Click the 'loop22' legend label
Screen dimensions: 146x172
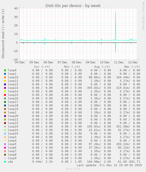point(13,123)
